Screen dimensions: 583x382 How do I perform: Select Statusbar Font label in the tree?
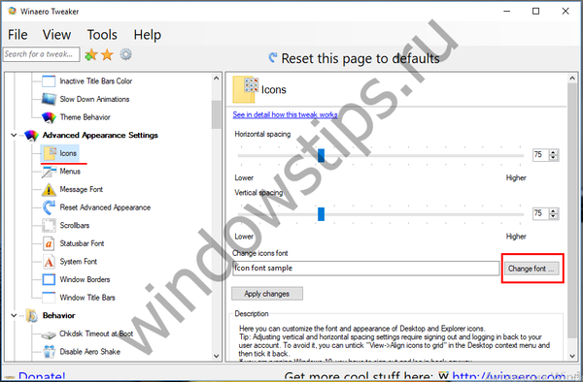click(82, 243)
